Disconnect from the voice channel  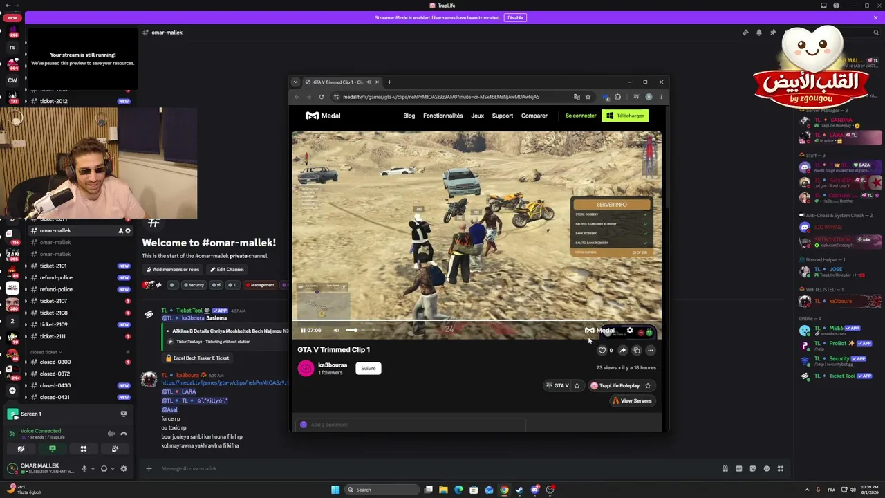(124, 434)
